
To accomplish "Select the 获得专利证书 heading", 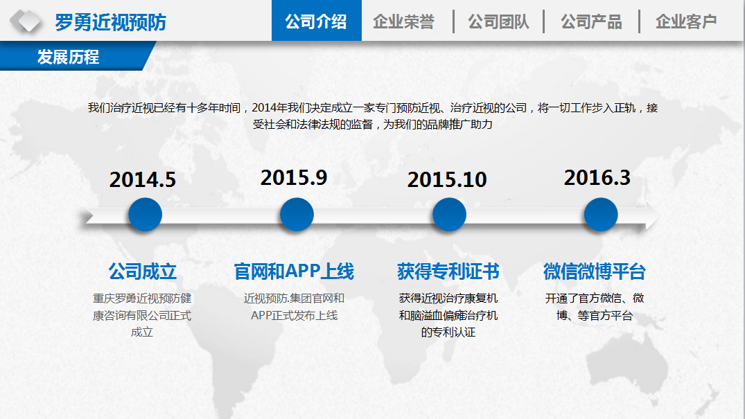I will click(448, 271).
